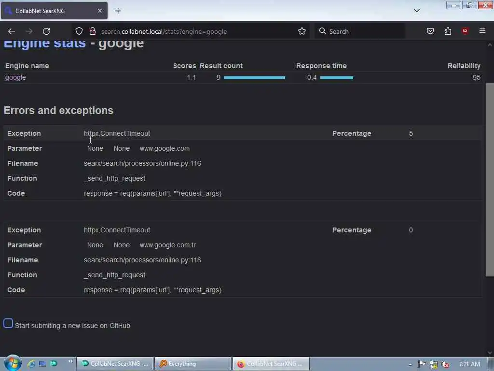Launch Internet Explorer from quick launch
Screen dimensions: 494x371
[x=31, y=364]
